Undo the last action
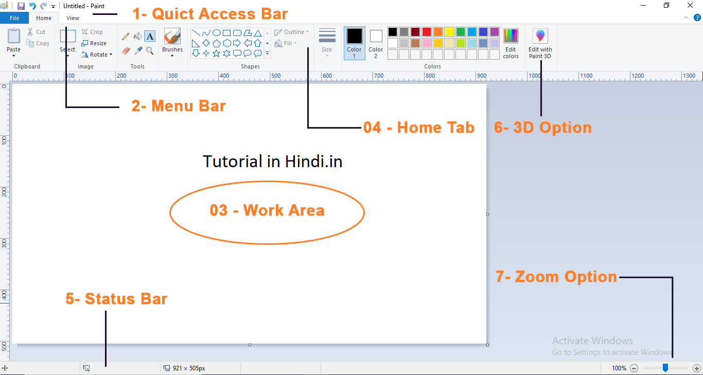Screen dimensions: 703x375 (x=32, y=6)
